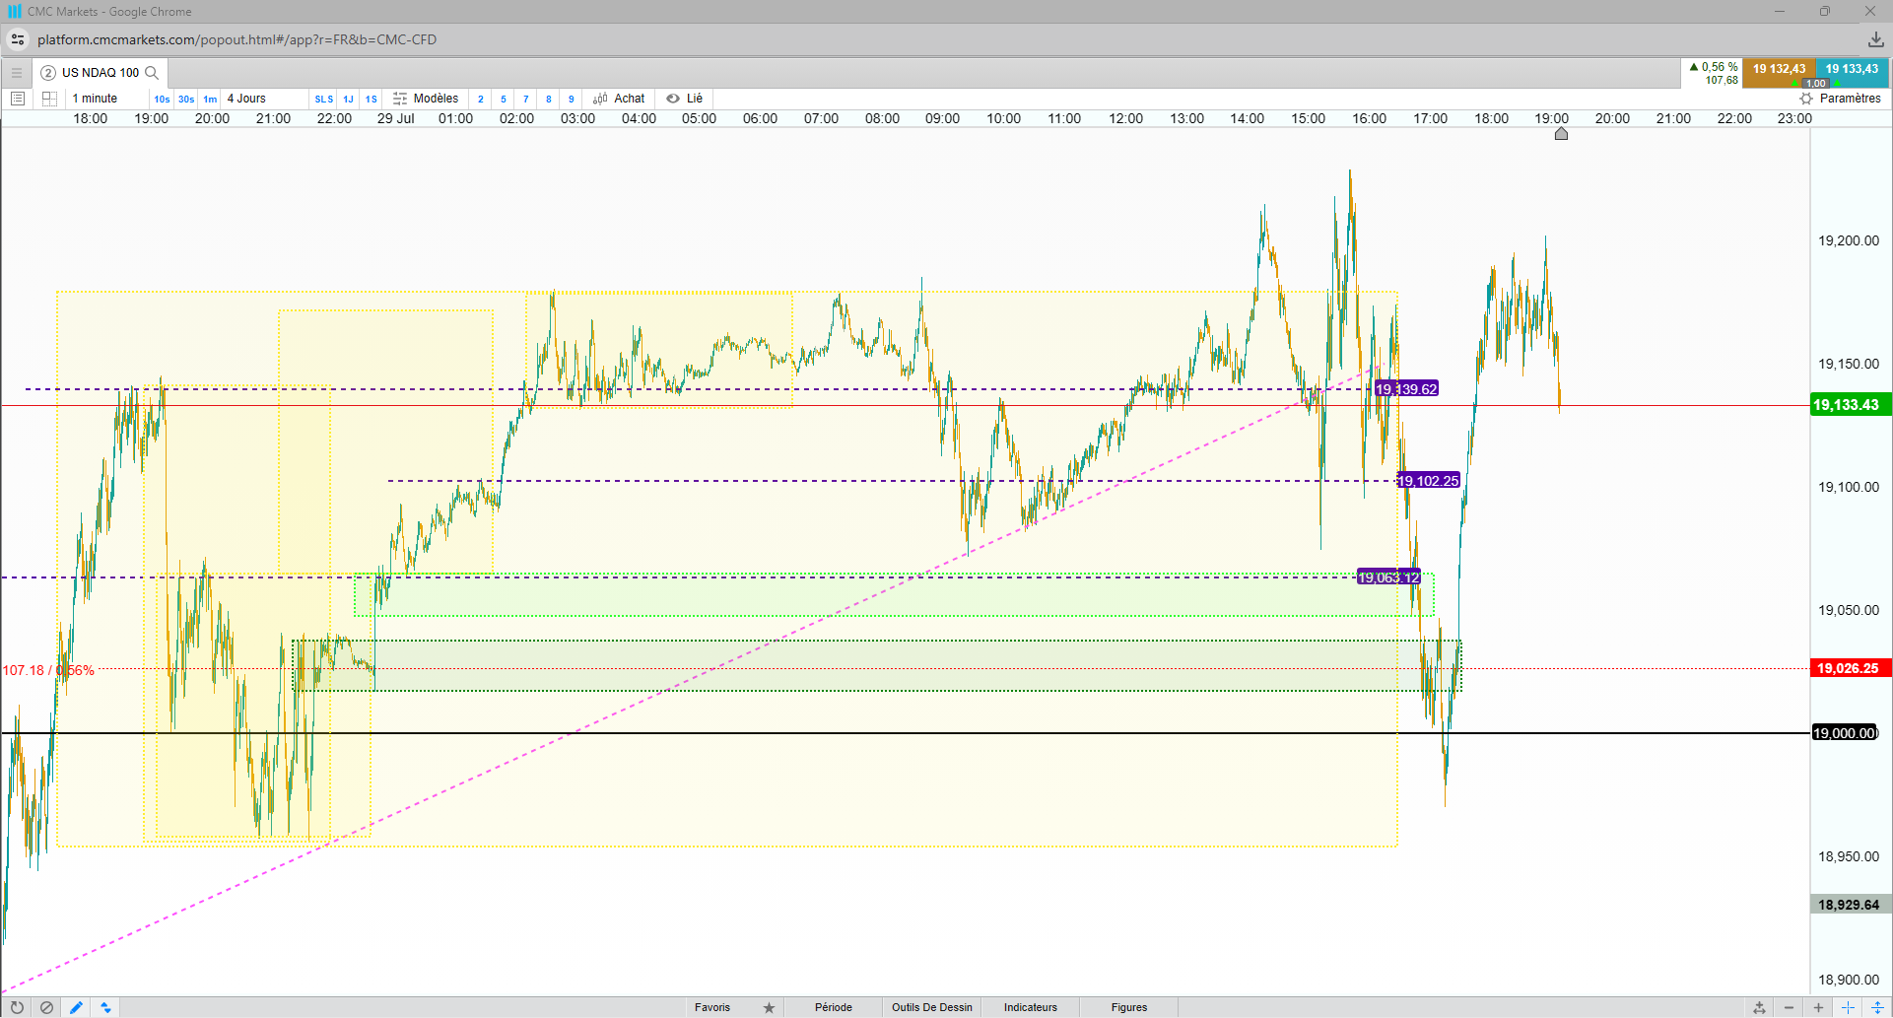Click the orange sell price 19 132,43

tap(1779, 69)
